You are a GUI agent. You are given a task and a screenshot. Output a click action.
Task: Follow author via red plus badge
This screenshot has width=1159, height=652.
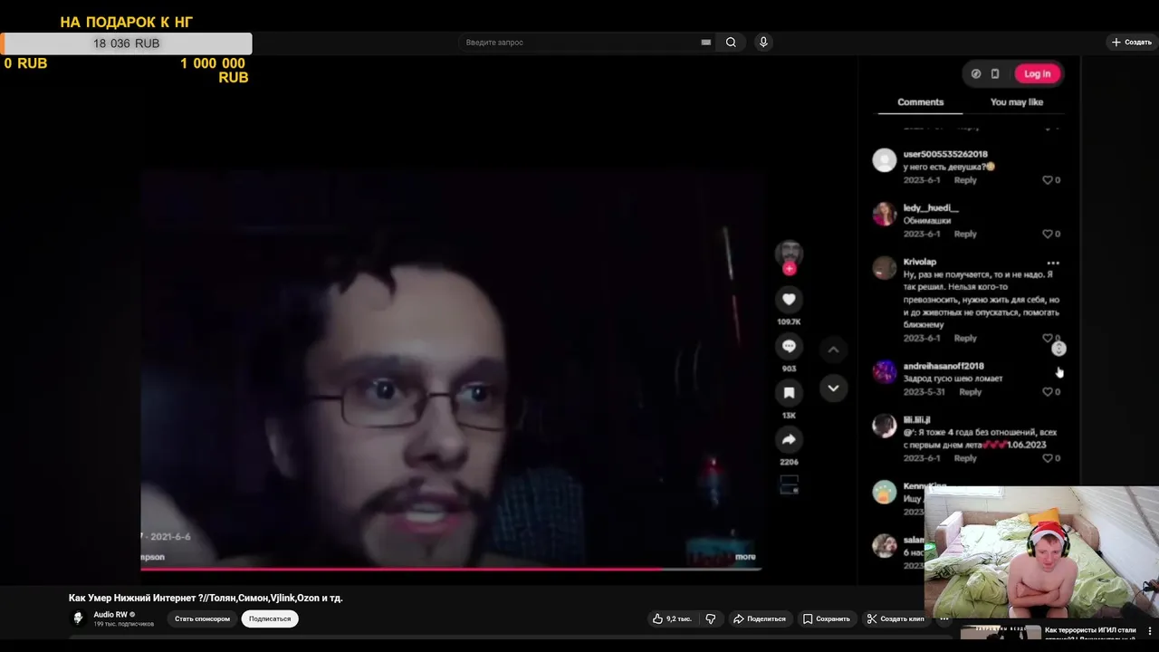(x=789, y=268)
